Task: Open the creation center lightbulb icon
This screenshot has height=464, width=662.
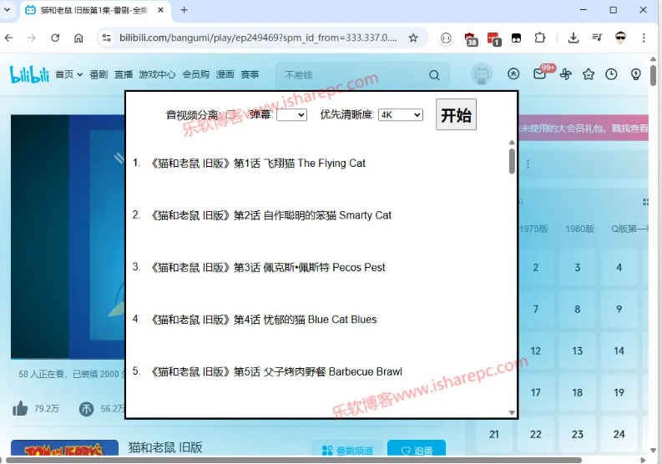Action: point(636,74)
